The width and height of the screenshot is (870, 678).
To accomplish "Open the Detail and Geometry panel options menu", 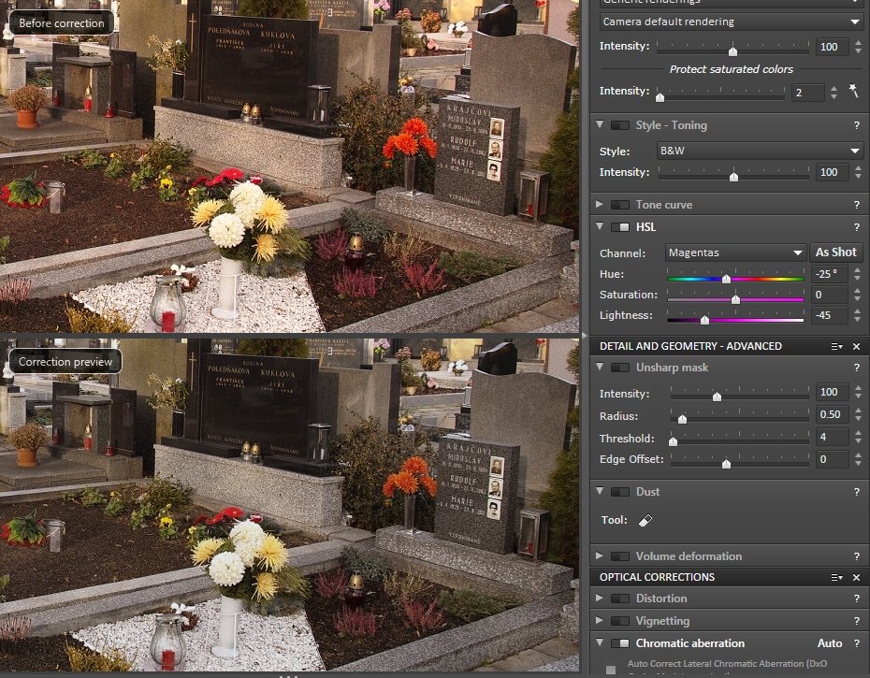I will click(837, 346).
